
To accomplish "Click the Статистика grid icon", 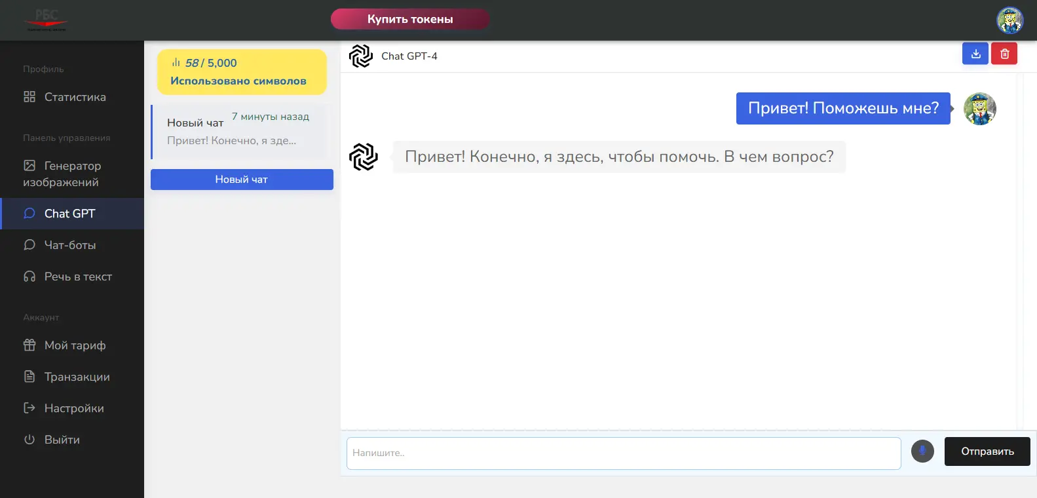I will click(29, 97).
